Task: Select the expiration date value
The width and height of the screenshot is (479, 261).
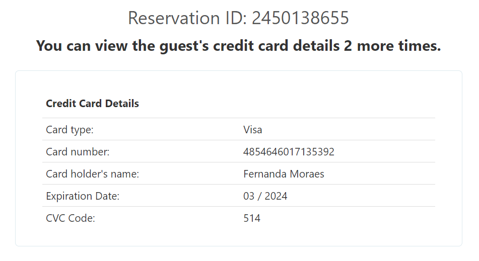Action: coord(265,196)
